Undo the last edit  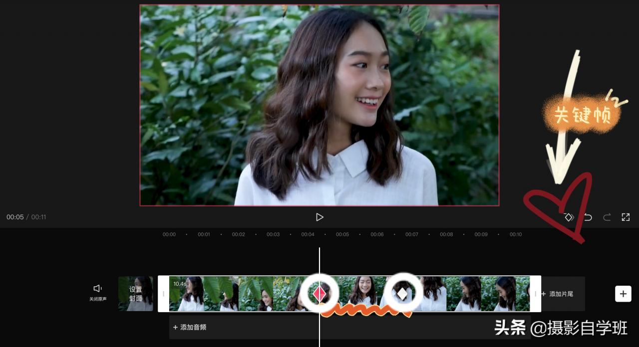click(x=588, y=217)
